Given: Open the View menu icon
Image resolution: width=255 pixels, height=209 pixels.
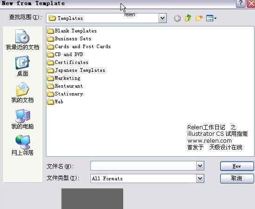Looking at the screenshot, I should (x=211, y=18).
